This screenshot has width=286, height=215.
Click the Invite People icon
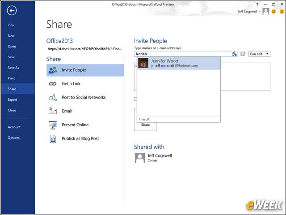pyautogui.click(x=53, y=70)
